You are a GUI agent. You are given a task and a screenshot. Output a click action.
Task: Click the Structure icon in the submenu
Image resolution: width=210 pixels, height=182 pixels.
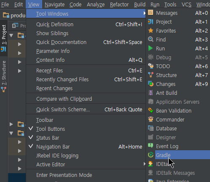coord(151,75)
